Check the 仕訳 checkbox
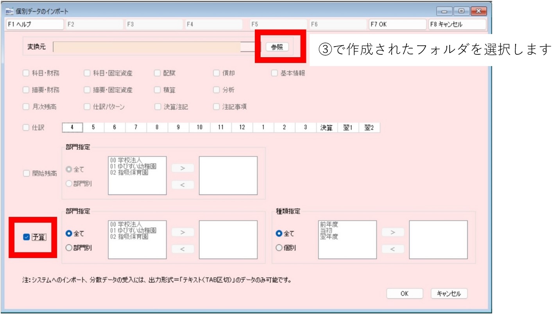The height and width of the screenshot is (314, 559). point(26,127)
